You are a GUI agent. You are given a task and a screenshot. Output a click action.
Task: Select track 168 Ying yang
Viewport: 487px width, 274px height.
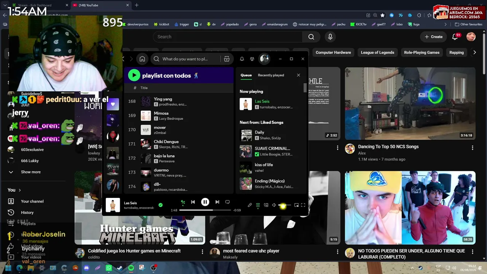(x=179, y=102)
